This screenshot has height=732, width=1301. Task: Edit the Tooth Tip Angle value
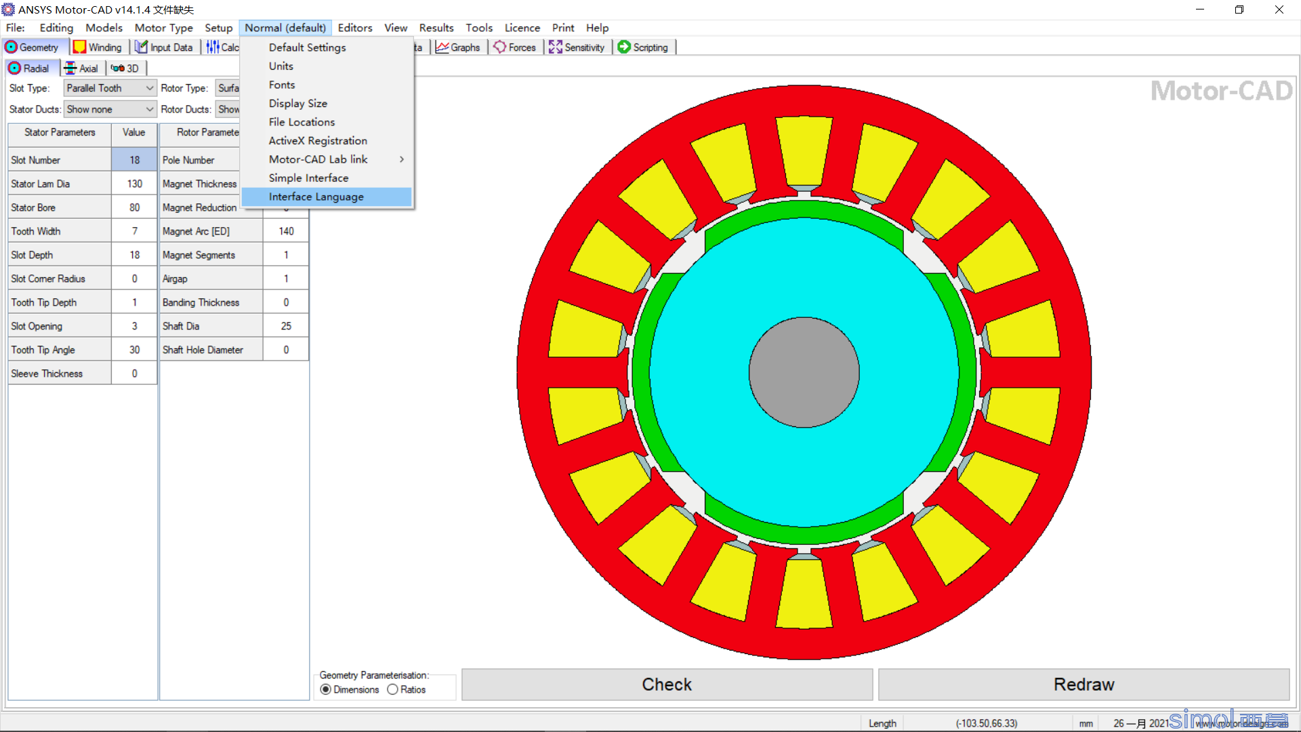coord(134,350)
